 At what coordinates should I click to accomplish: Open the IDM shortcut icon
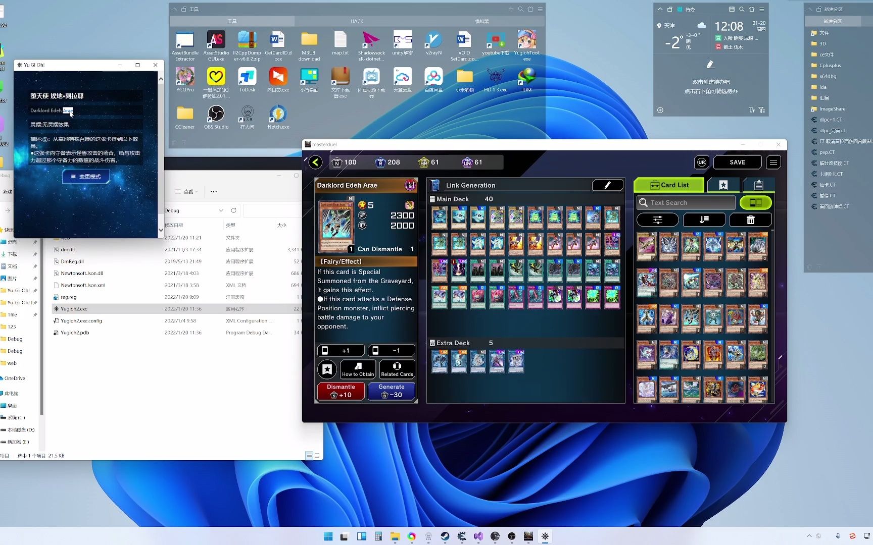coord(527,80)
